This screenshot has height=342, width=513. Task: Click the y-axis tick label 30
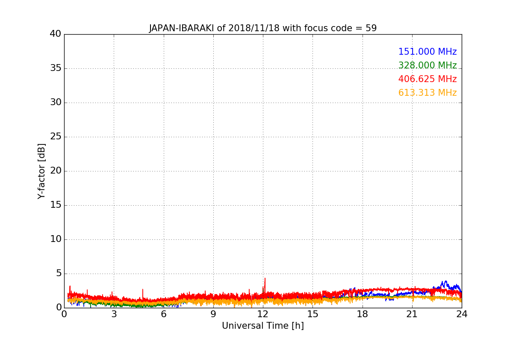point(56,102)
